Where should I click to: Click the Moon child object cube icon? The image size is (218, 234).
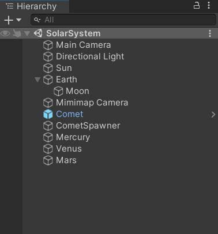[x=58, y=91]
